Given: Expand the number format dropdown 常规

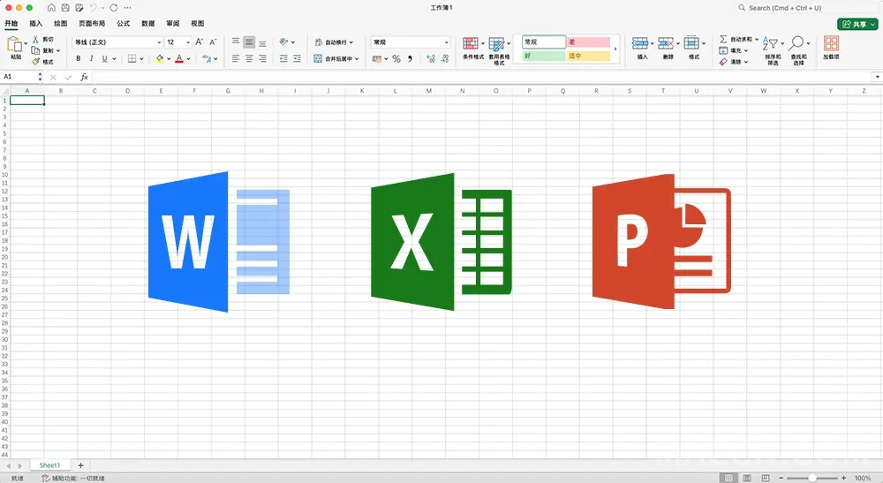Looking at the screenshot, I should (x=411, y=42).
